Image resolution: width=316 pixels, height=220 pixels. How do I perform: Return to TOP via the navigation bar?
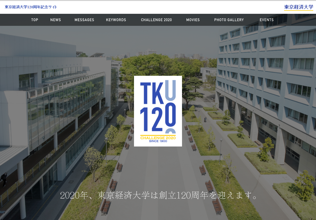(x=34, y=20)
